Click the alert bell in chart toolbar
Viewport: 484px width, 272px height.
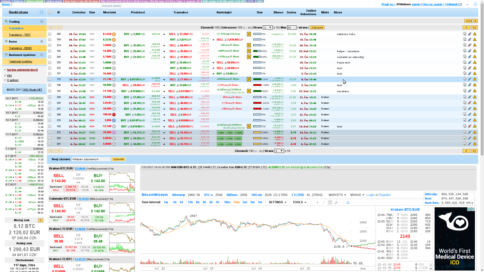[348, 202]
